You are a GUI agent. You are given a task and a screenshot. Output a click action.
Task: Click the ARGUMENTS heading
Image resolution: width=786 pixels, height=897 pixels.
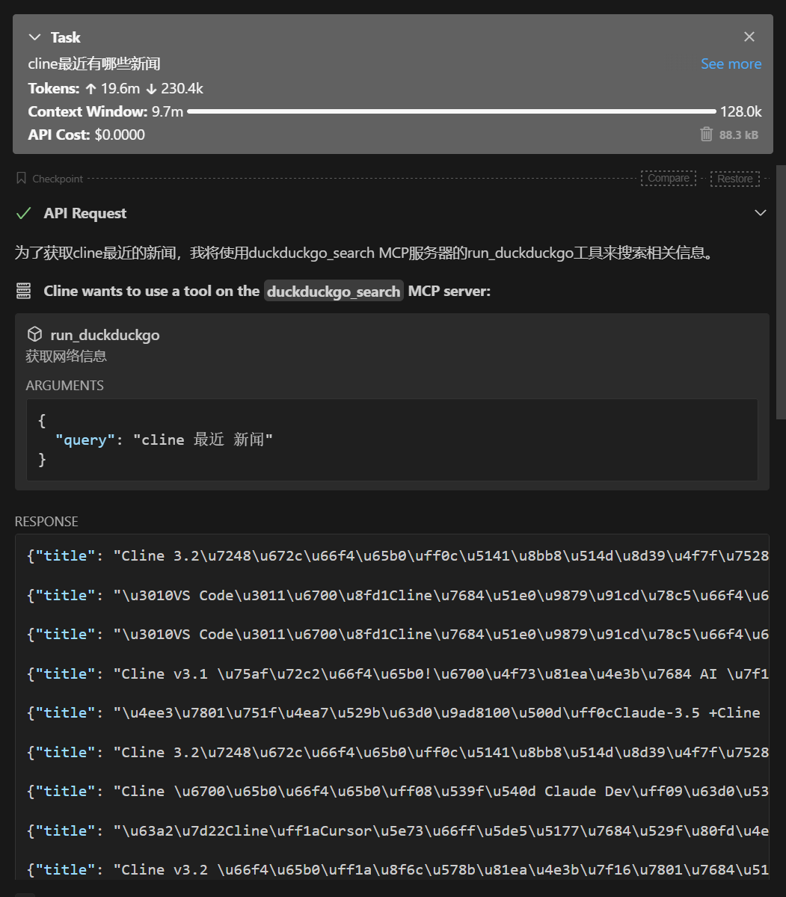pos(65,386)
